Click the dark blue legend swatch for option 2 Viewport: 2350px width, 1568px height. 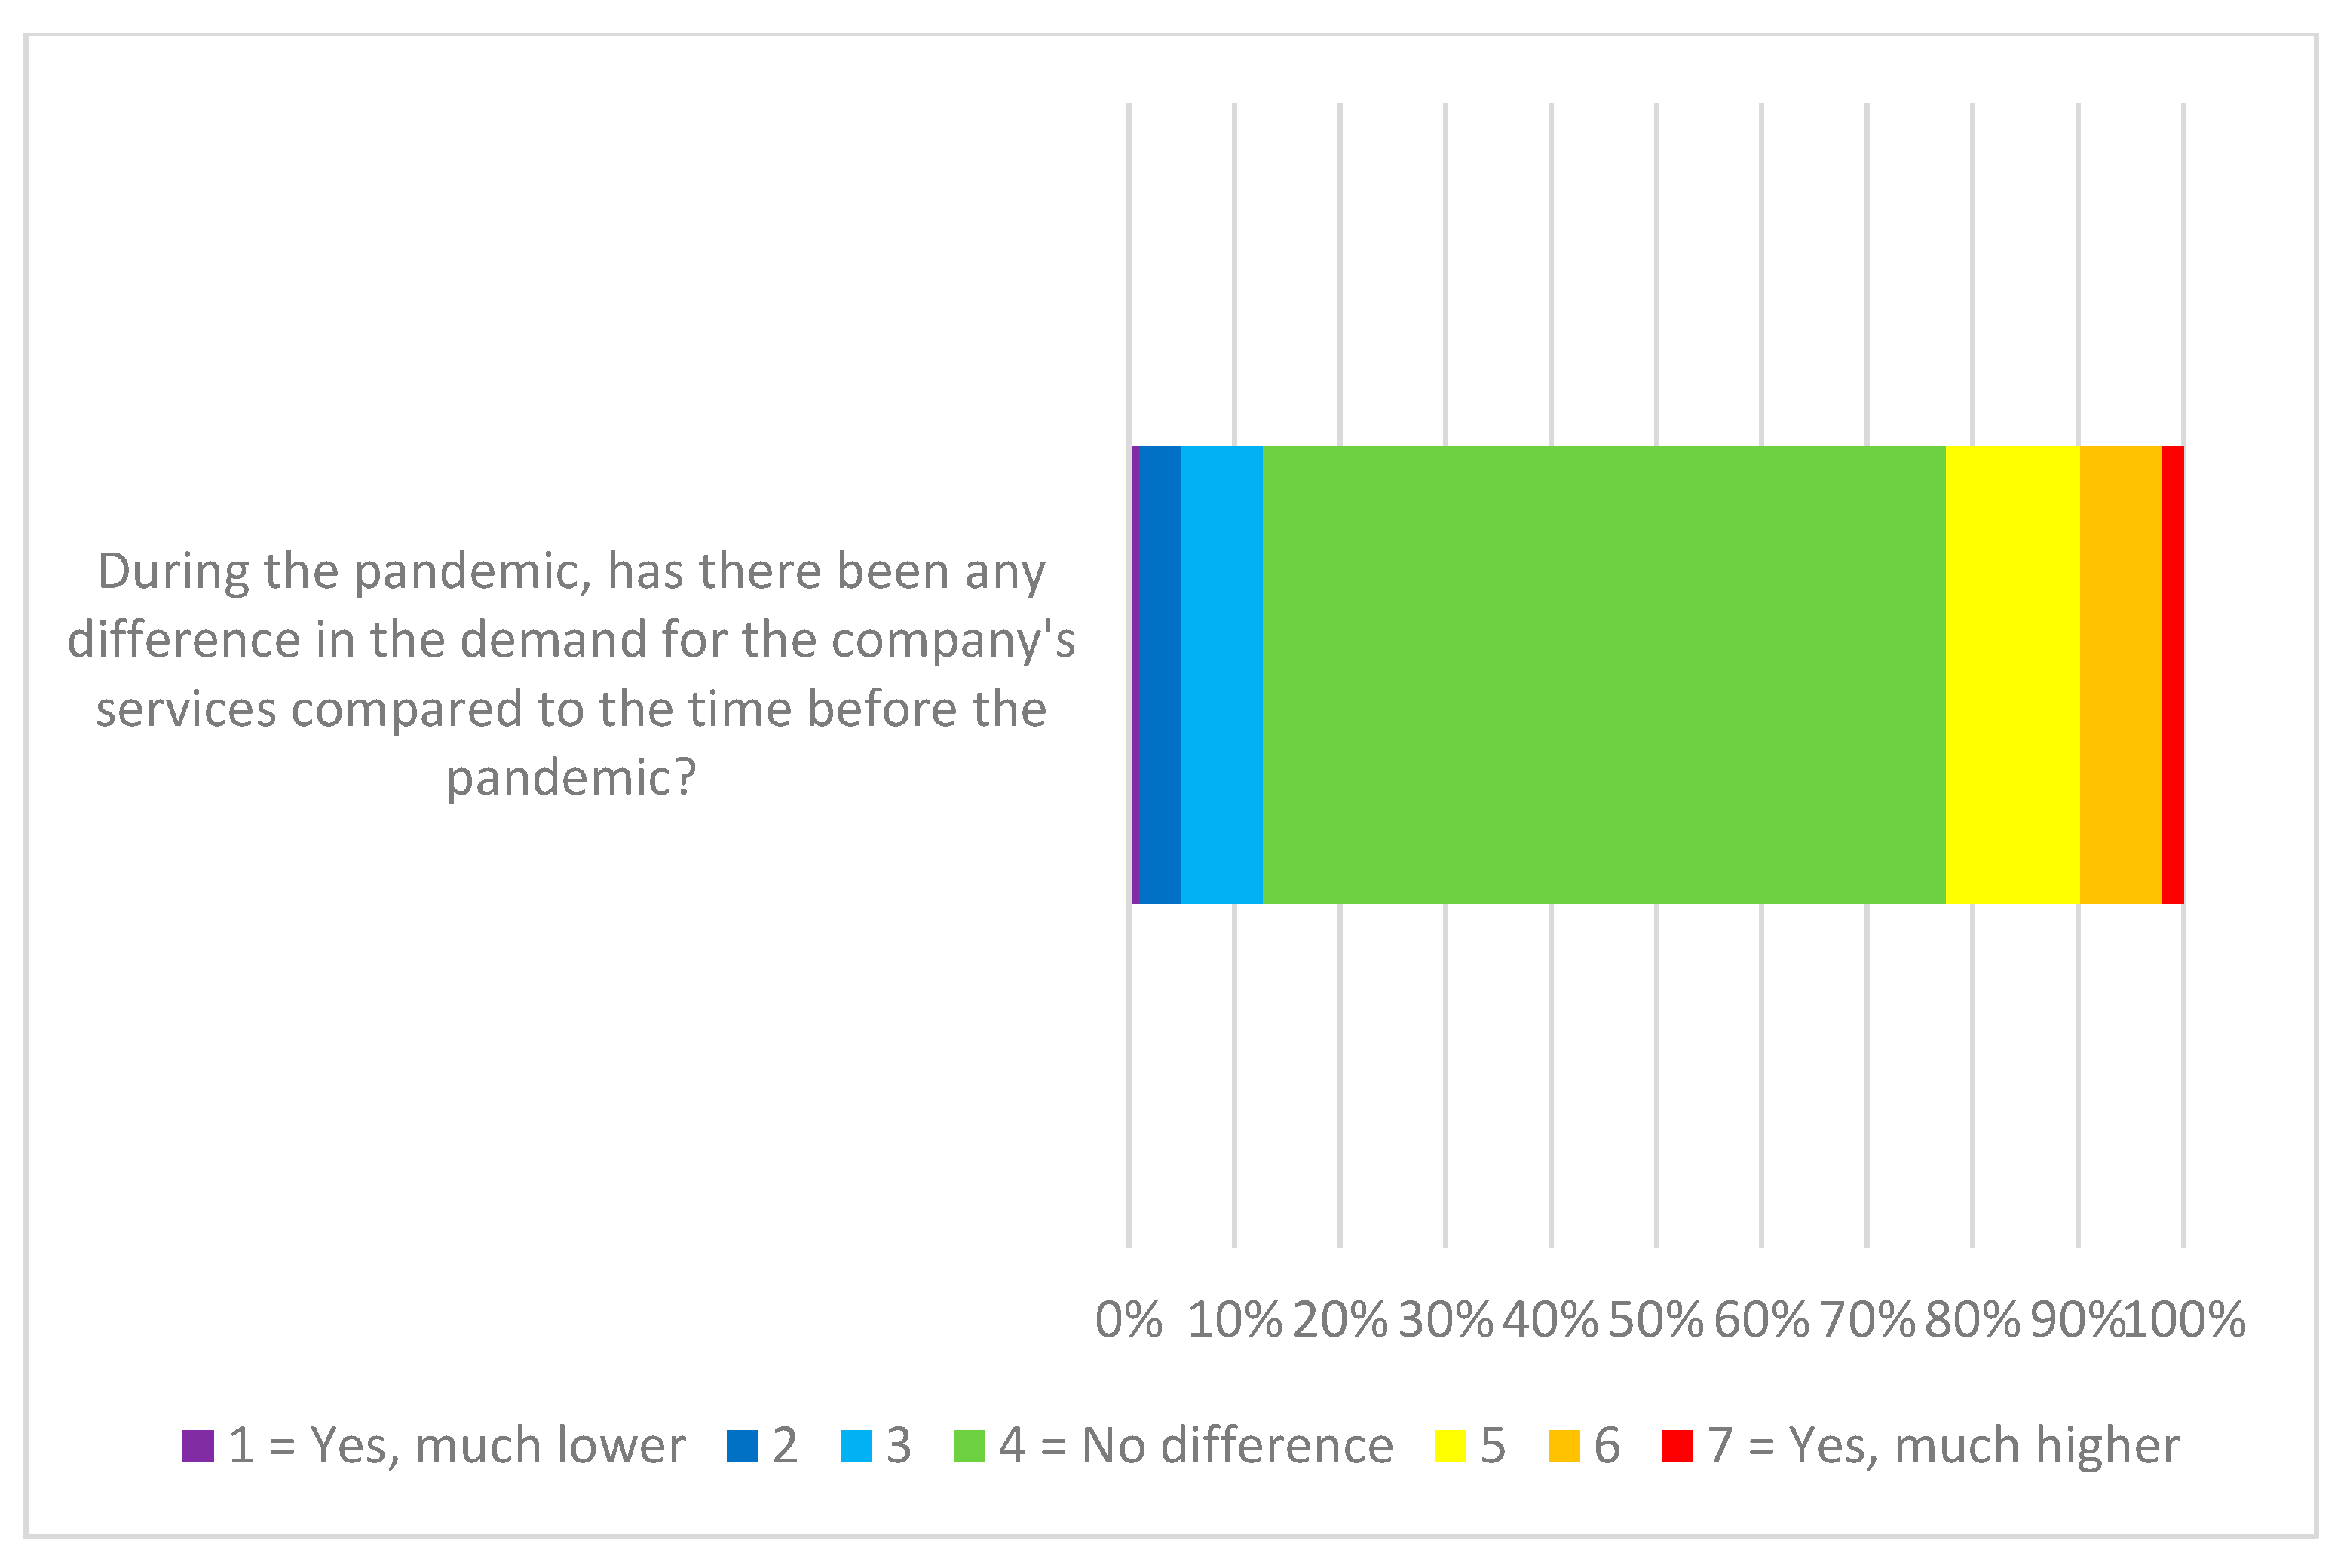click(742, 1446)
